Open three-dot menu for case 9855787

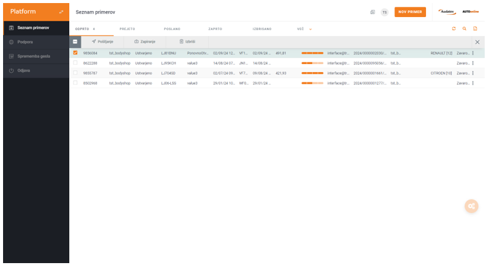click(473, 73)
